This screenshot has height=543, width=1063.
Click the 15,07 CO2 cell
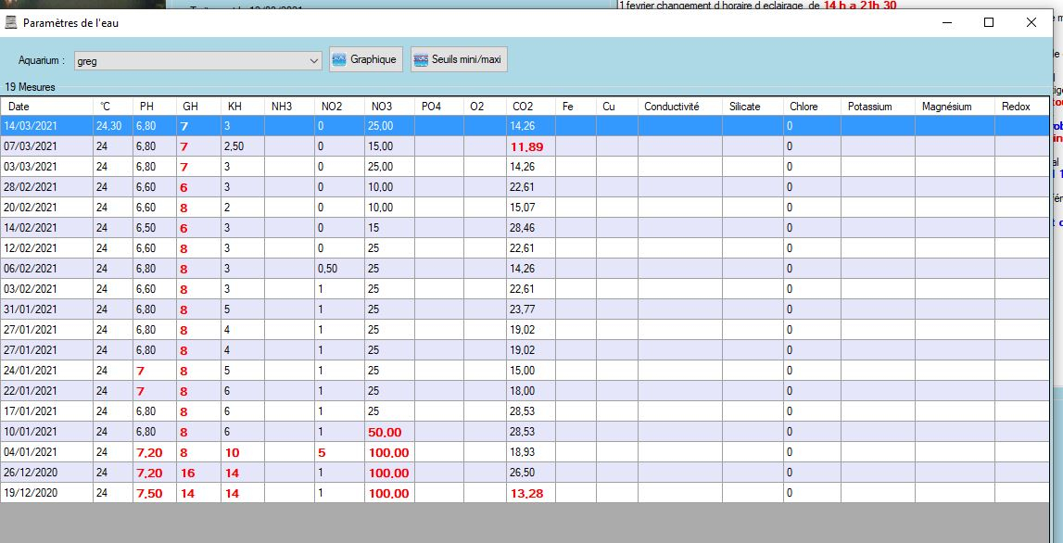[531, 208]
